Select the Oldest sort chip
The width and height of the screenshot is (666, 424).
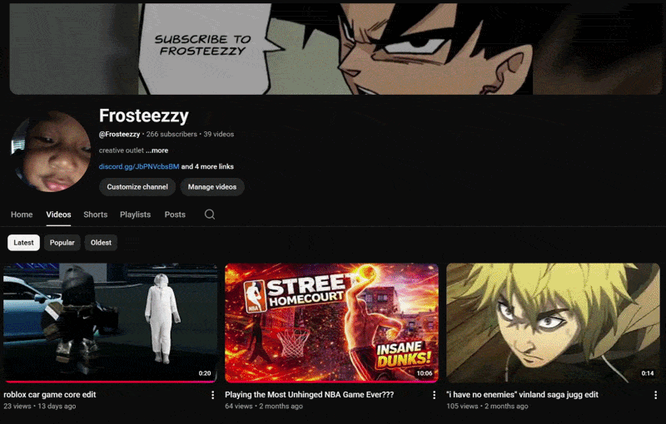tap(101, 243)
